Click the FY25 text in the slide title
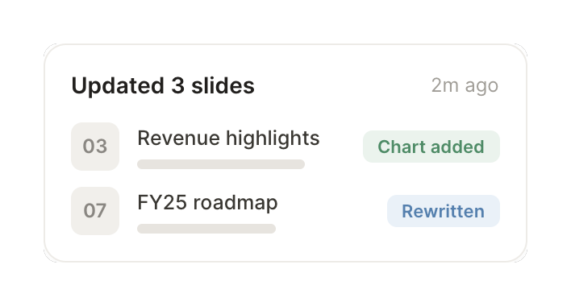This screenshot has height=306, width=571. point(162,202)
